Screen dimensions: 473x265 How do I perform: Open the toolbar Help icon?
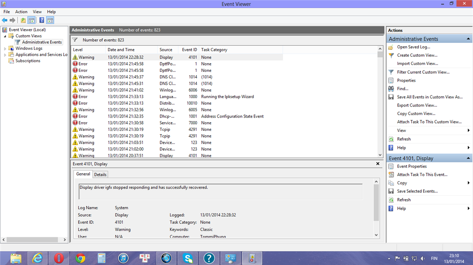(42, 20)
